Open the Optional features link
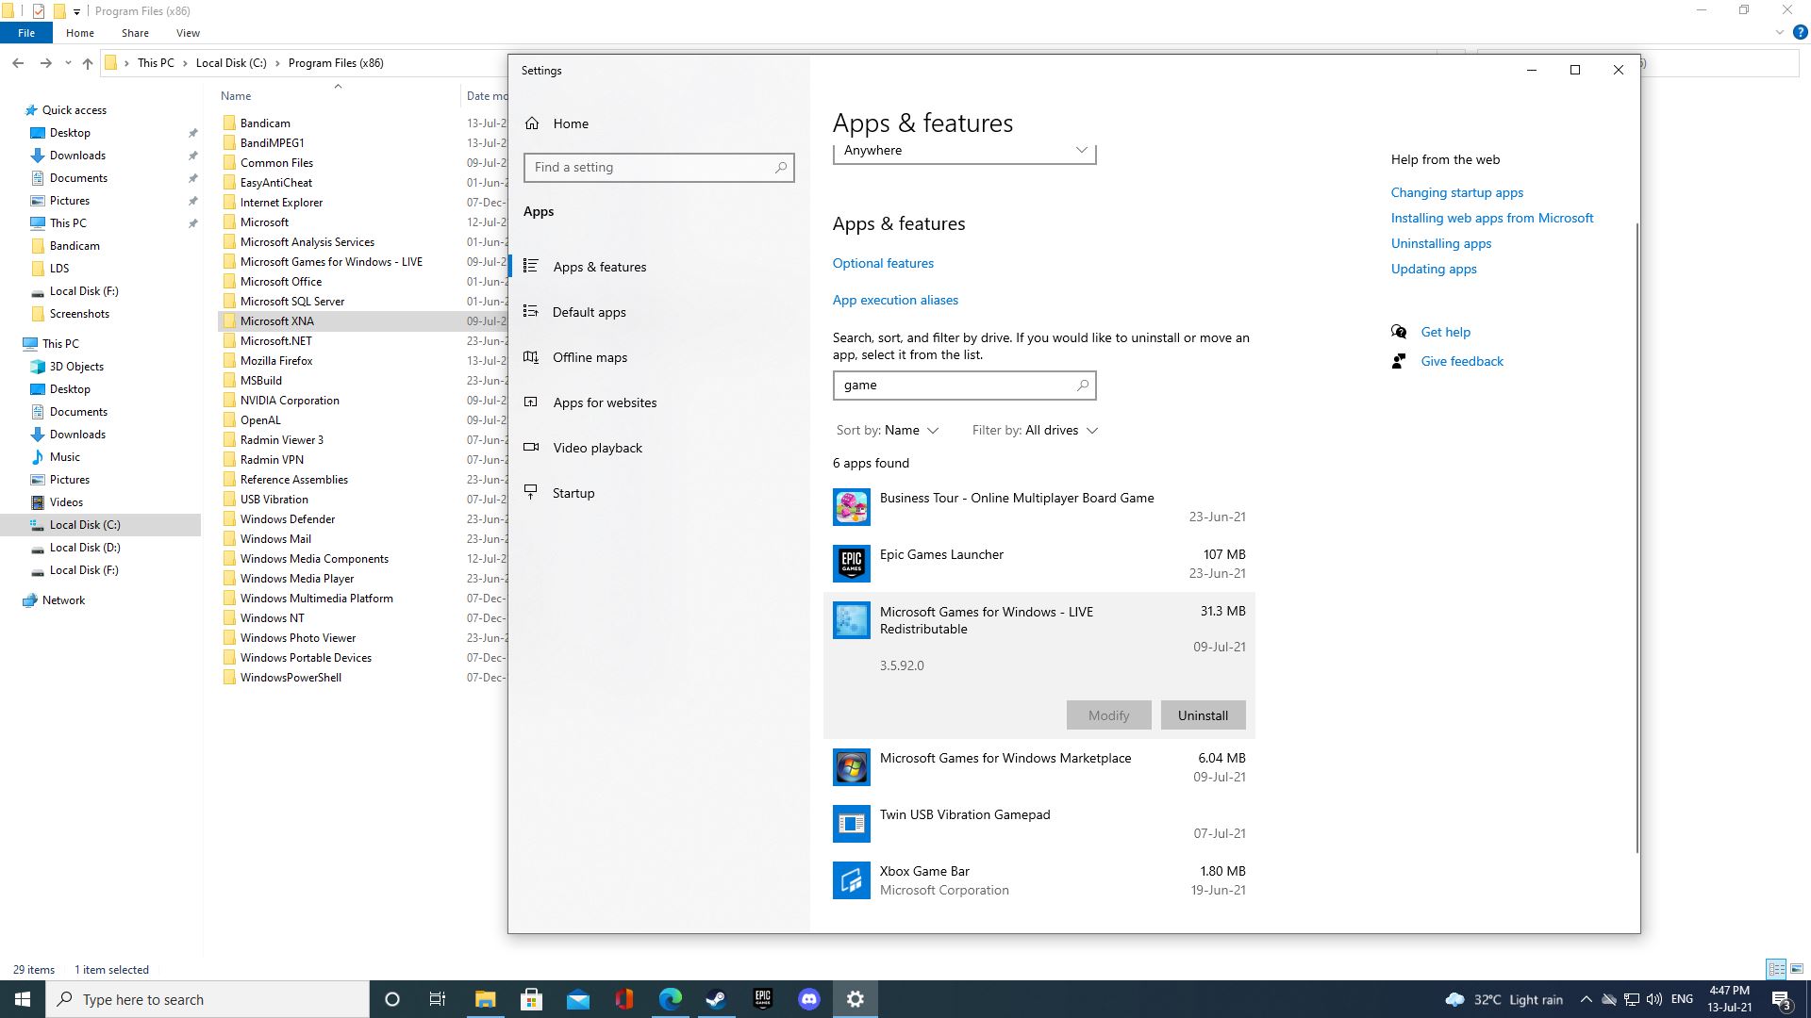 point(883,263)
